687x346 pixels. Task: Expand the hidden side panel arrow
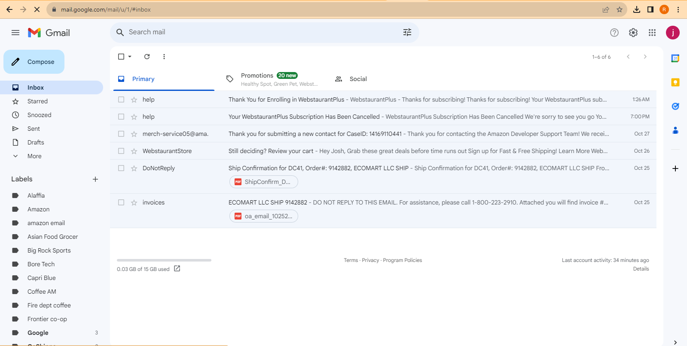pyautogui.click(x=675, y=342)
